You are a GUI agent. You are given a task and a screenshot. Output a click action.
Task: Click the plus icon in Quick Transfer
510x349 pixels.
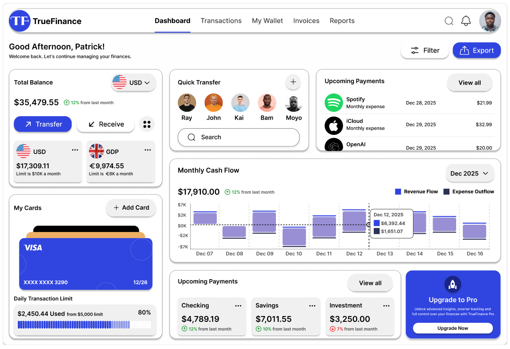(x=293, y=82)
